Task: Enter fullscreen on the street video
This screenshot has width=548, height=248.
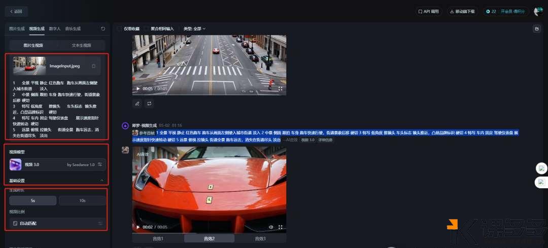Action: tap(280, 89)
